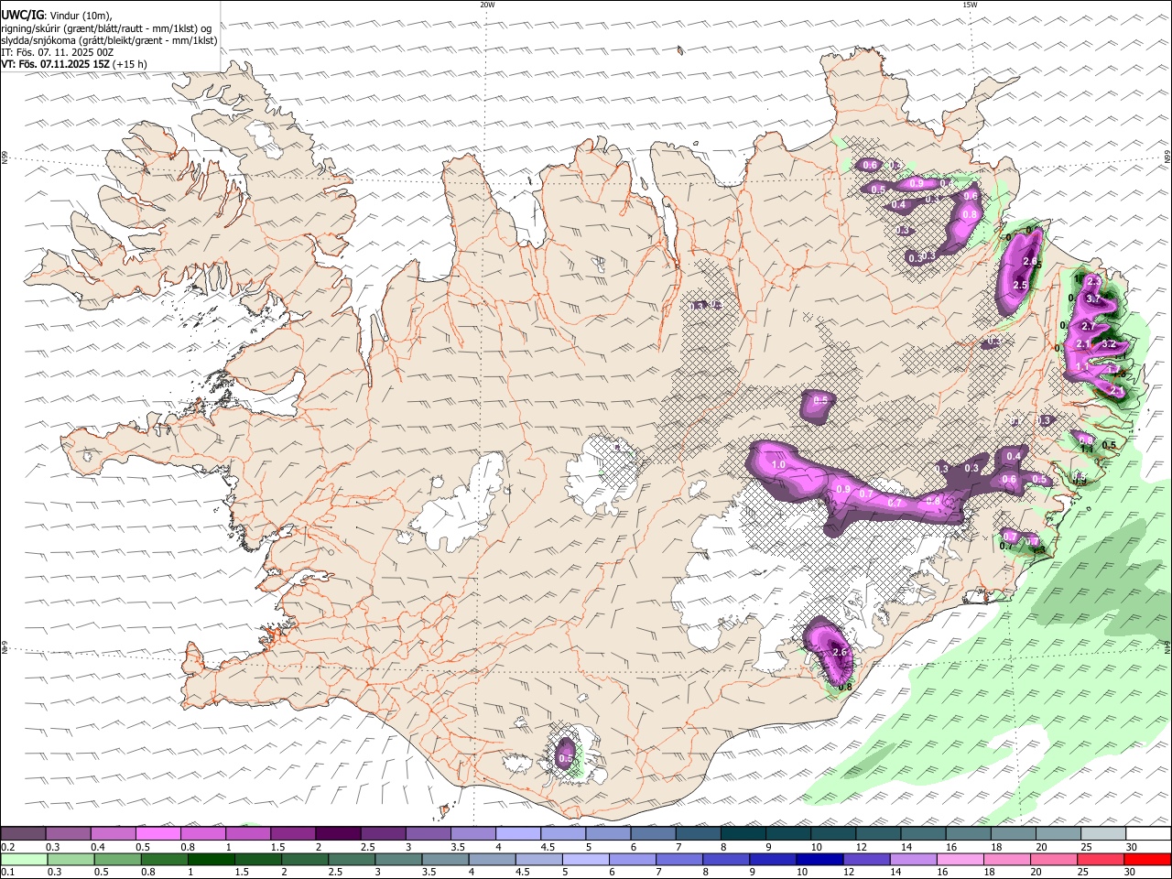The height and width of the screenshot is (879, 1172).
Task: Pick the pinkish-red 25 legend swatch
Action: (x=1100, y=859)
